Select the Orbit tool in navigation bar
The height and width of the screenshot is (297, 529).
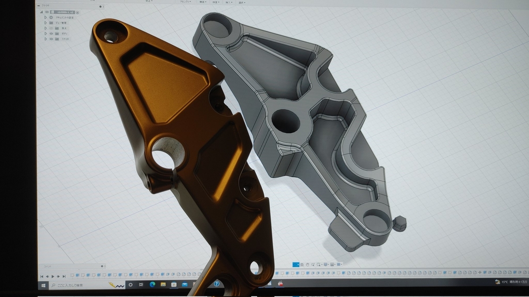pos(295,264)
